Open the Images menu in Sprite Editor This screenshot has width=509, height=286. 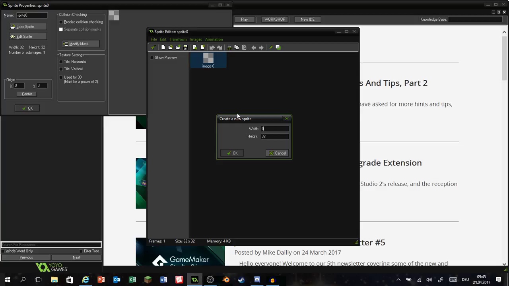coord(196,39)
